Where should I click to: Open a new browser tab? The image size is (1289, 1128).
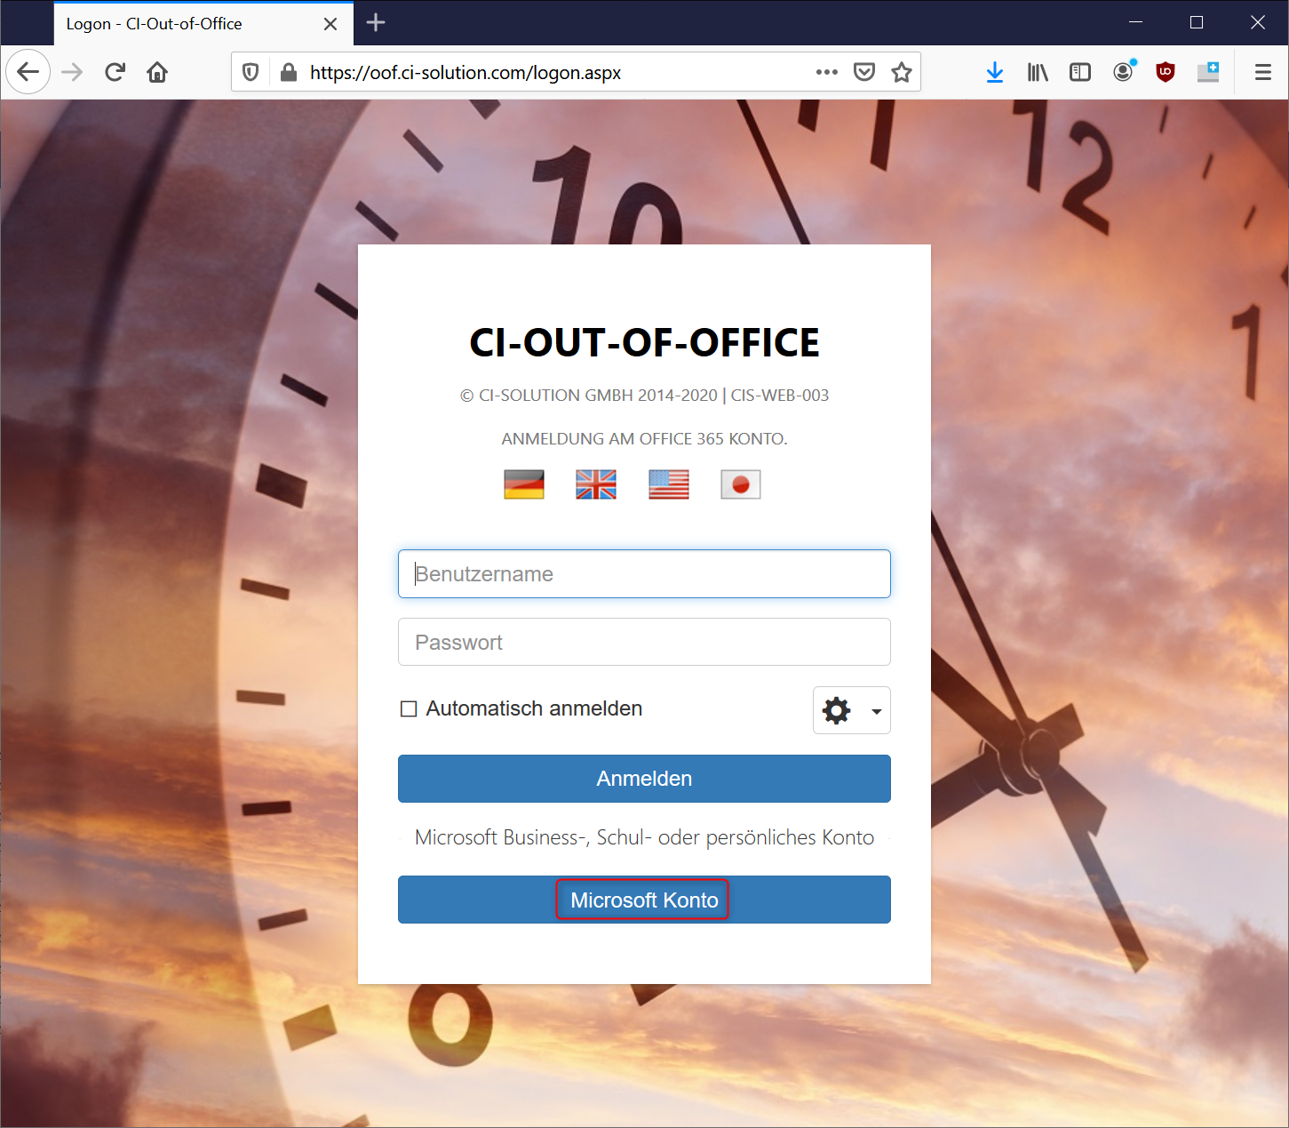coord(376,23)
